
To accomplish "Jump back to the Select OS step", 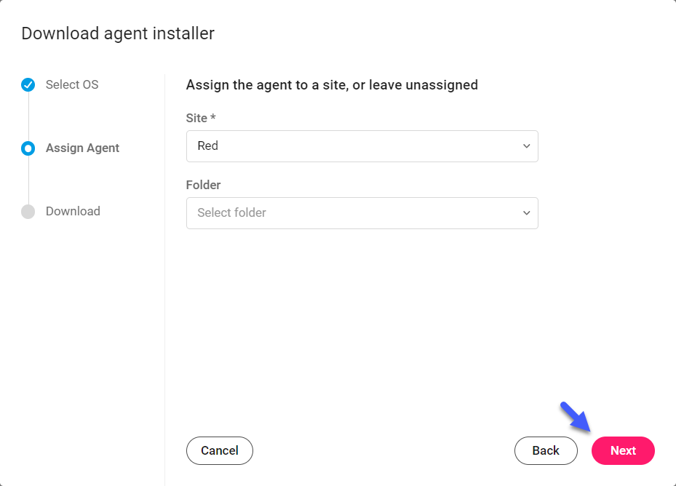I will pyautogui.click(x=72, y=84).
